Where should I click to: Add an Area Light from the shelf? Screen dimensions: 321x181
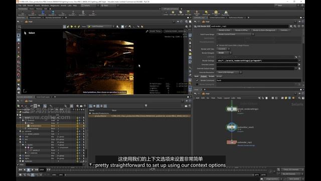188,13
